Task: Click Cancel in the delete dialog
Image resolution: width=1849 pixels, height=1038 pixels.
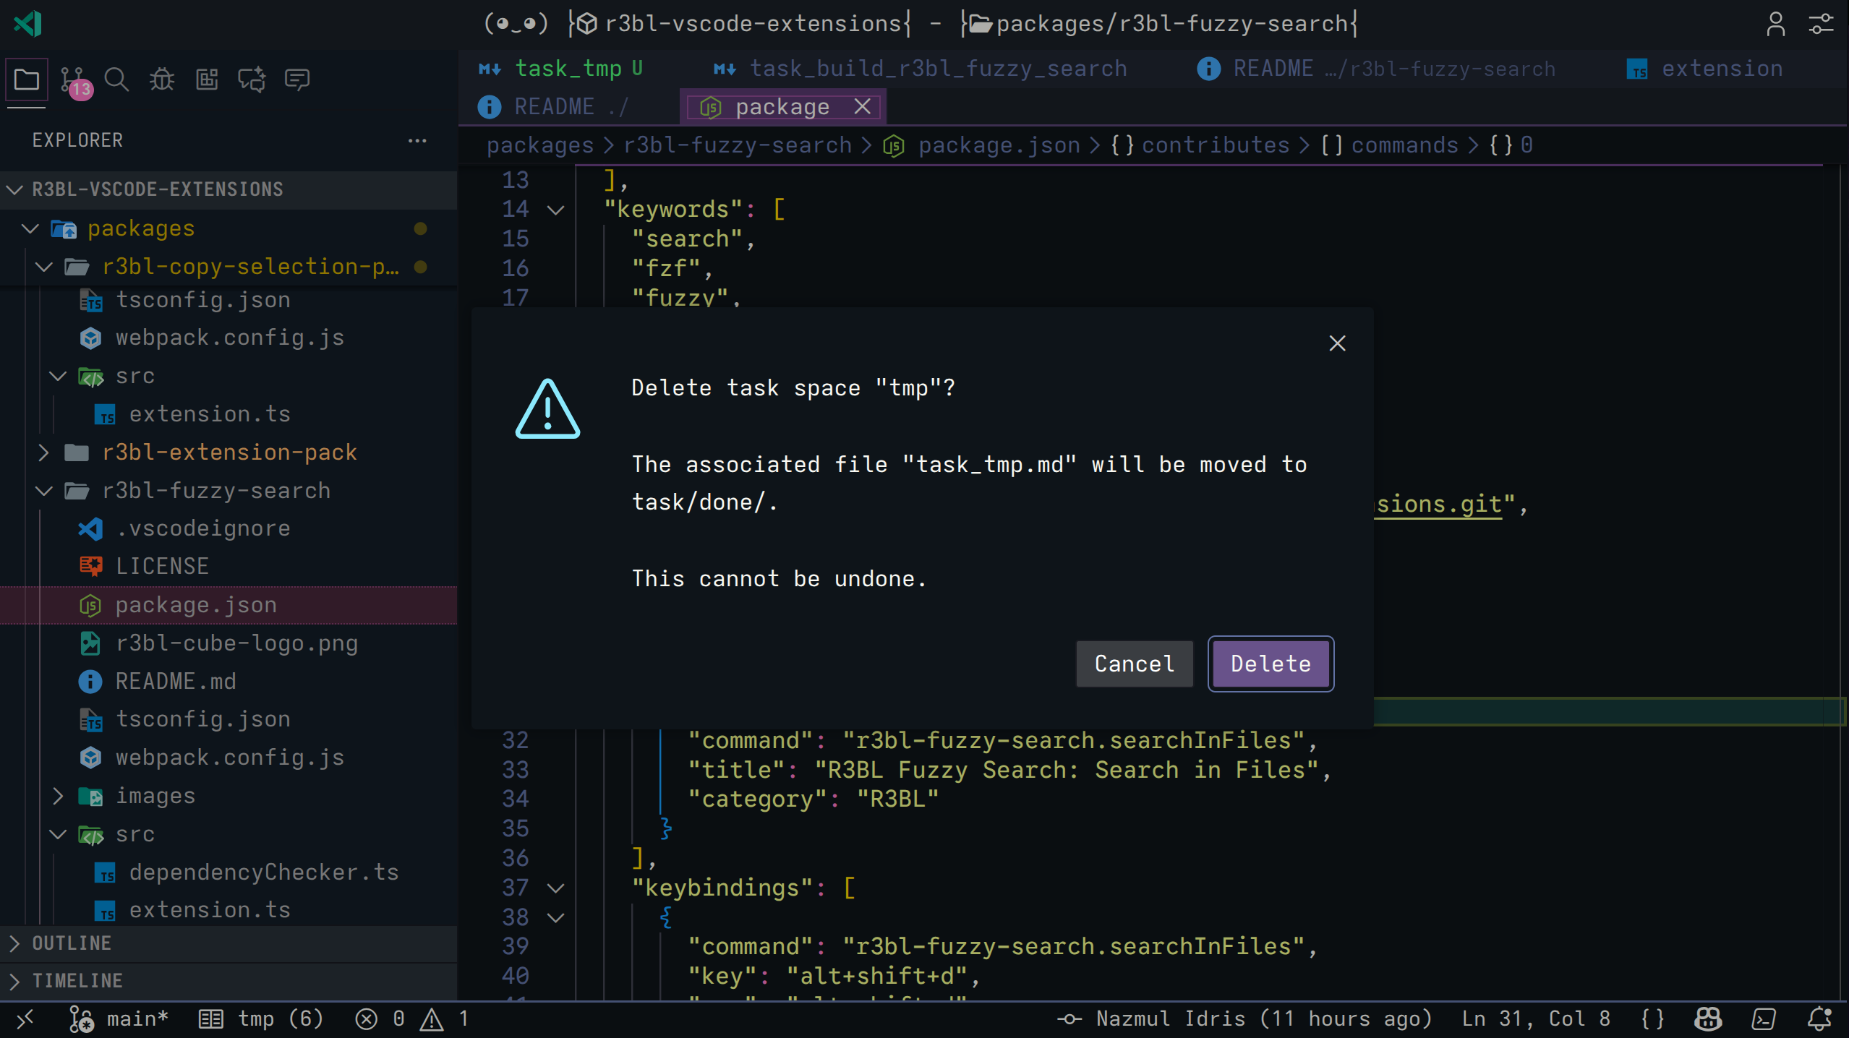Action: click(1134, 664)
